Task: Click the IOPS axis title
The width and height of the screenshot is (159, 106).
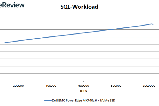Action: (83, 91)
